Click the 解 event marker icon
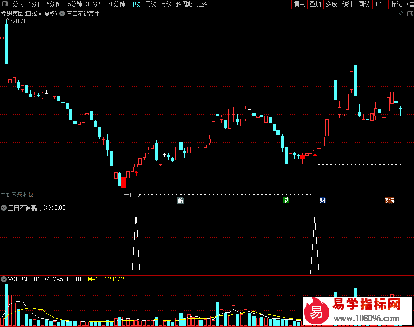This screenshot has height=327, width=414. (x=180, y=200)
